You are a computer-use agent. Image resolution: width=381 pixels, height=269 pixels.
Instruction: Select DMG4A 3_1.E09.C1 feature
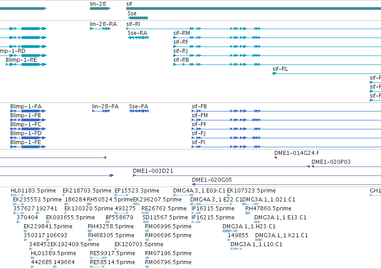click(184, 195)
